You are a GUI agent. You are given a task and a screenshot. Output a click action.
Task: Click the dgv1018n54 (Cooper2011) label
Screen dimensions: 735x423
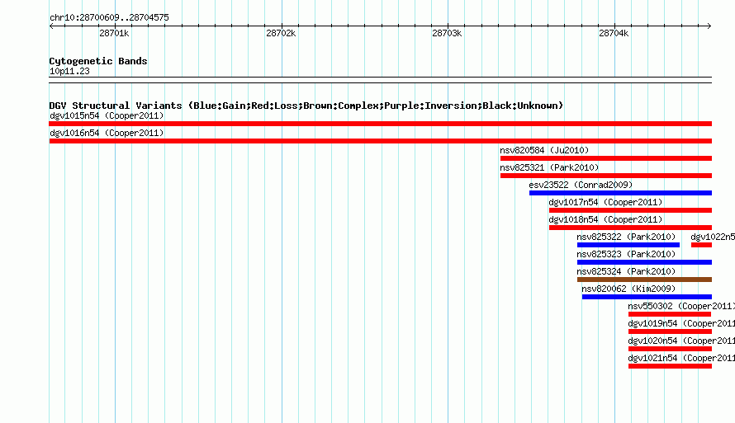[x=605, y=219]
